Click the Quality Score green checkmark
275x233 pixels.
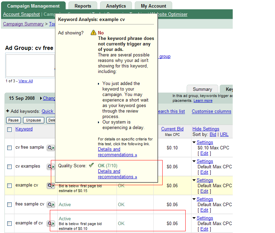[91, 165]
